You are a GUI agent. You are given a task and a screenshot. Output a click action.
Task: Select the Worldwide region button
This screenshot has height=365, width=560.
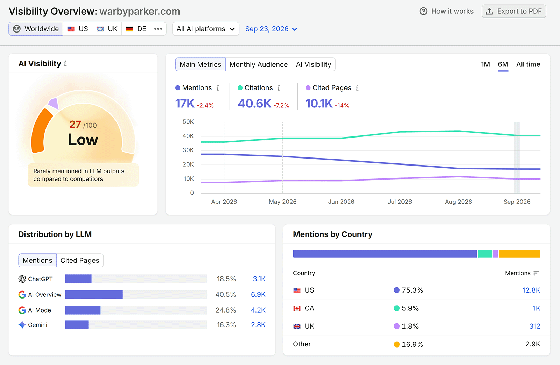coord(36,29)
